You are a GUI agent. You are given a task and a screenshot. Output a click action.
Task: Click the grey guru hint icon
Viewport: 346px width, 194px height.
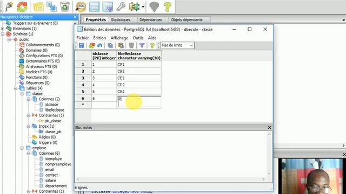[154, 6]
